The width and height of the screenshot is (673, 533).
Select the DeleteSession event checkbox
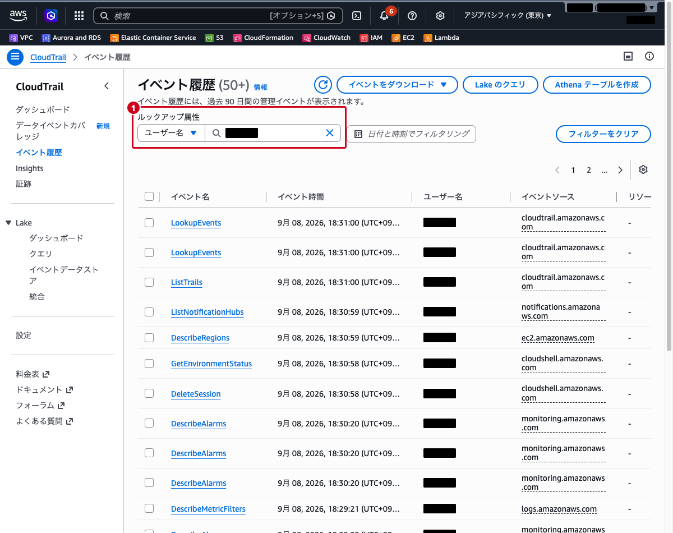tap(149, 394)
